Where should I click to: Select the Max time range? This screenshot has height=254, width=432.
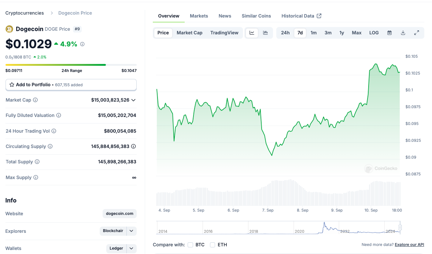357,33
